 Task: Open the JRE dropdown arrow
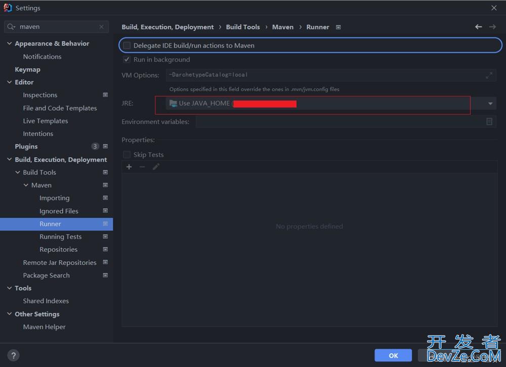490,104
